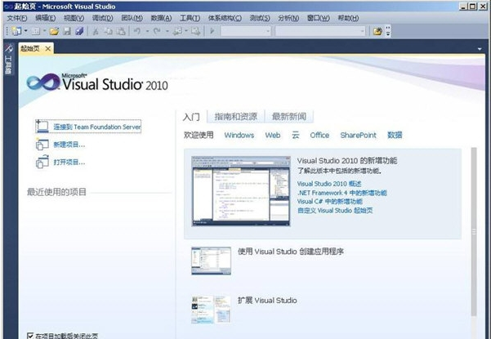The width and height of the screenshot is (491, 339).
Task: Open the Add New Item dropdown arrow
Action: (44, 31)
